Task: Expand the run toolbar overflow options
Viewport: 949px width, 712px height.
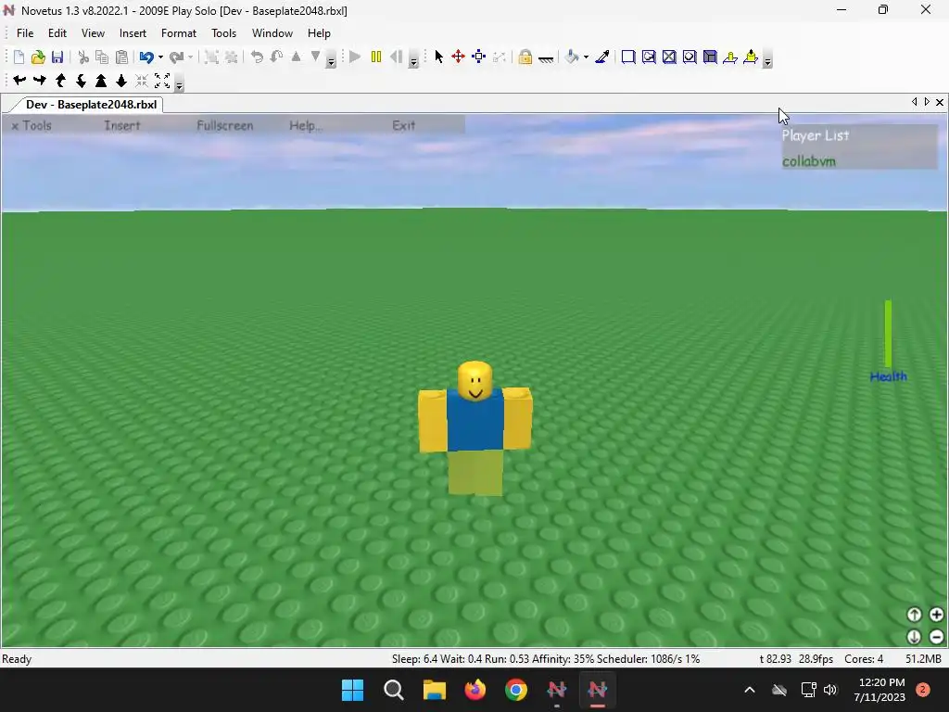Action: (x=414, y=59)
